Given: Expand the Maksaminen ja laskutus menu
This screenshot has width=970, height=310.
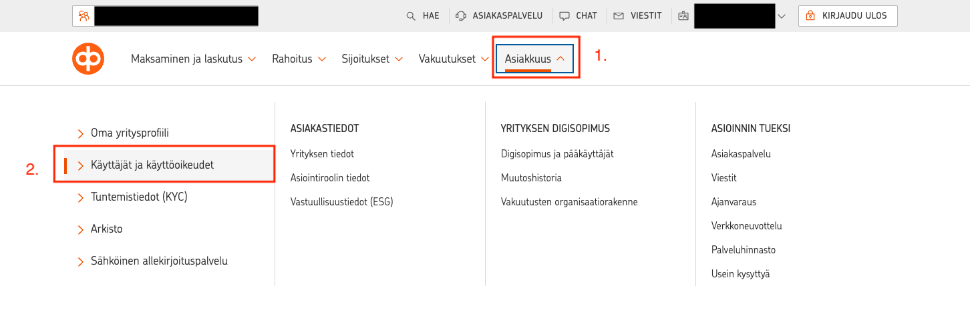Looking at the screenshot, I should click(193, 59).
